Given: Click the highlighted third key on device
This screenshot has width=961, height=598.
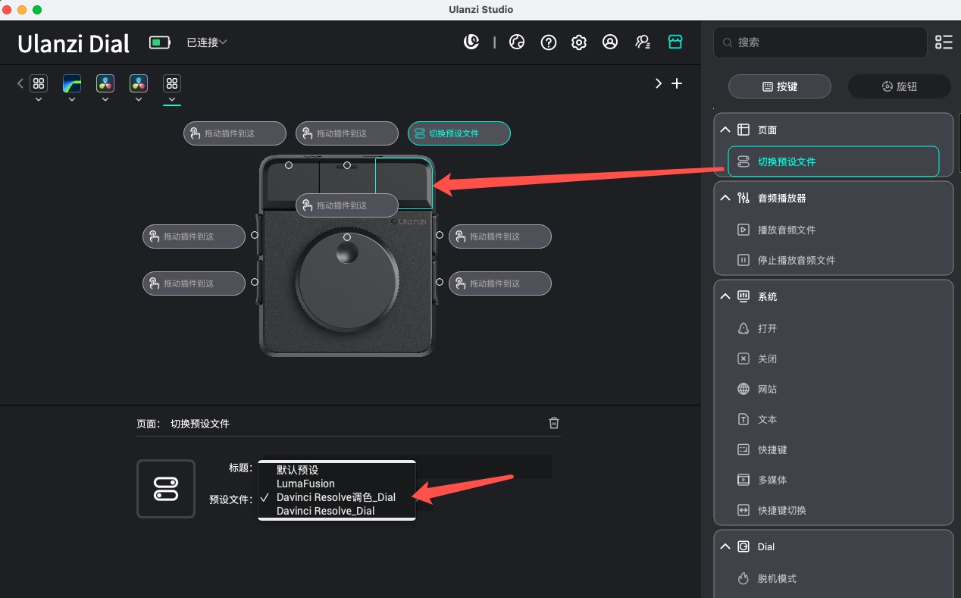Looking at the screenshot, I should [404, 183].
